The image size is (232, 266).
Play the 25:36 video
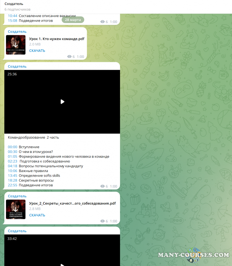coord(62,102)
